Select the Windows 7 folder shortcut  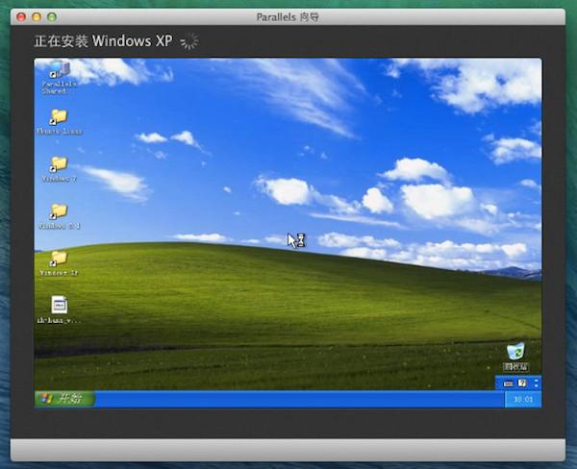point(60,169)
